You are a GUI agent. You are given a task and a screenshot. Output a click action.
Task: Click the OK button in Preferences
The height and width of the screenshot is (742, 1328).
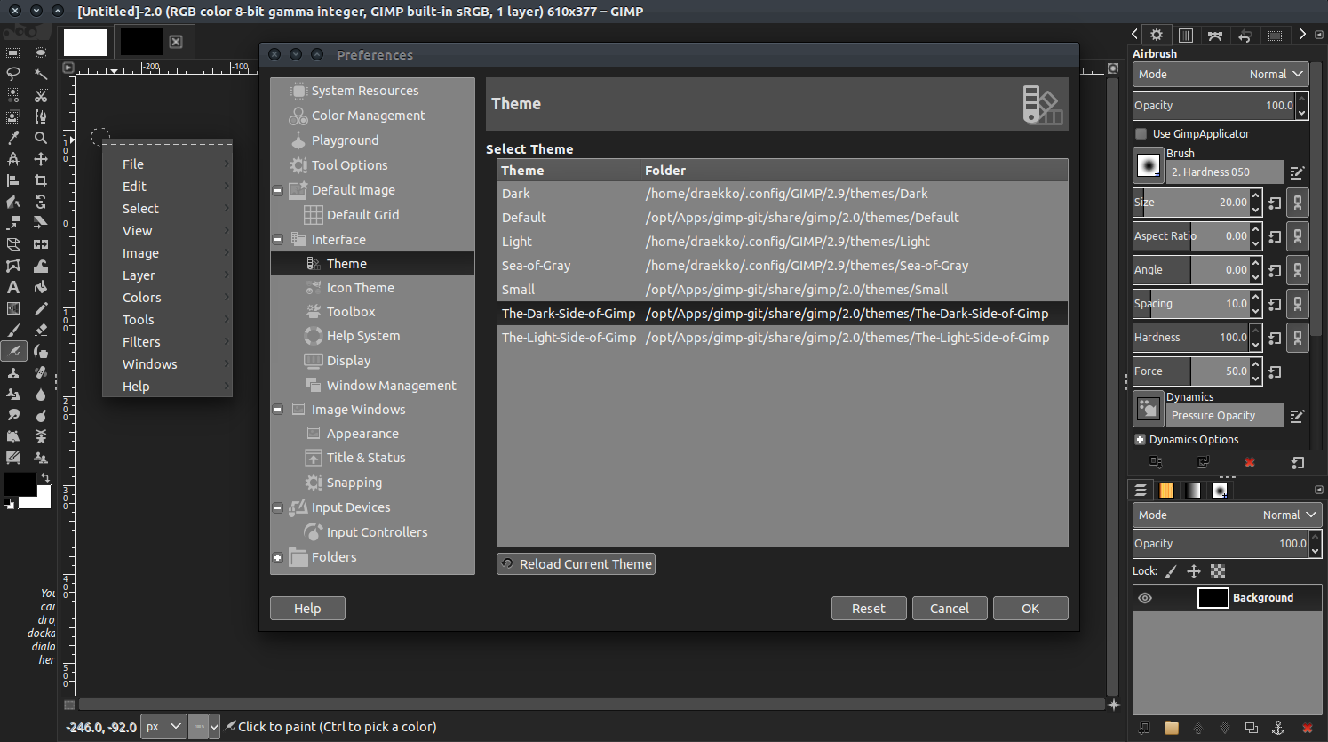pos(1030,609)
